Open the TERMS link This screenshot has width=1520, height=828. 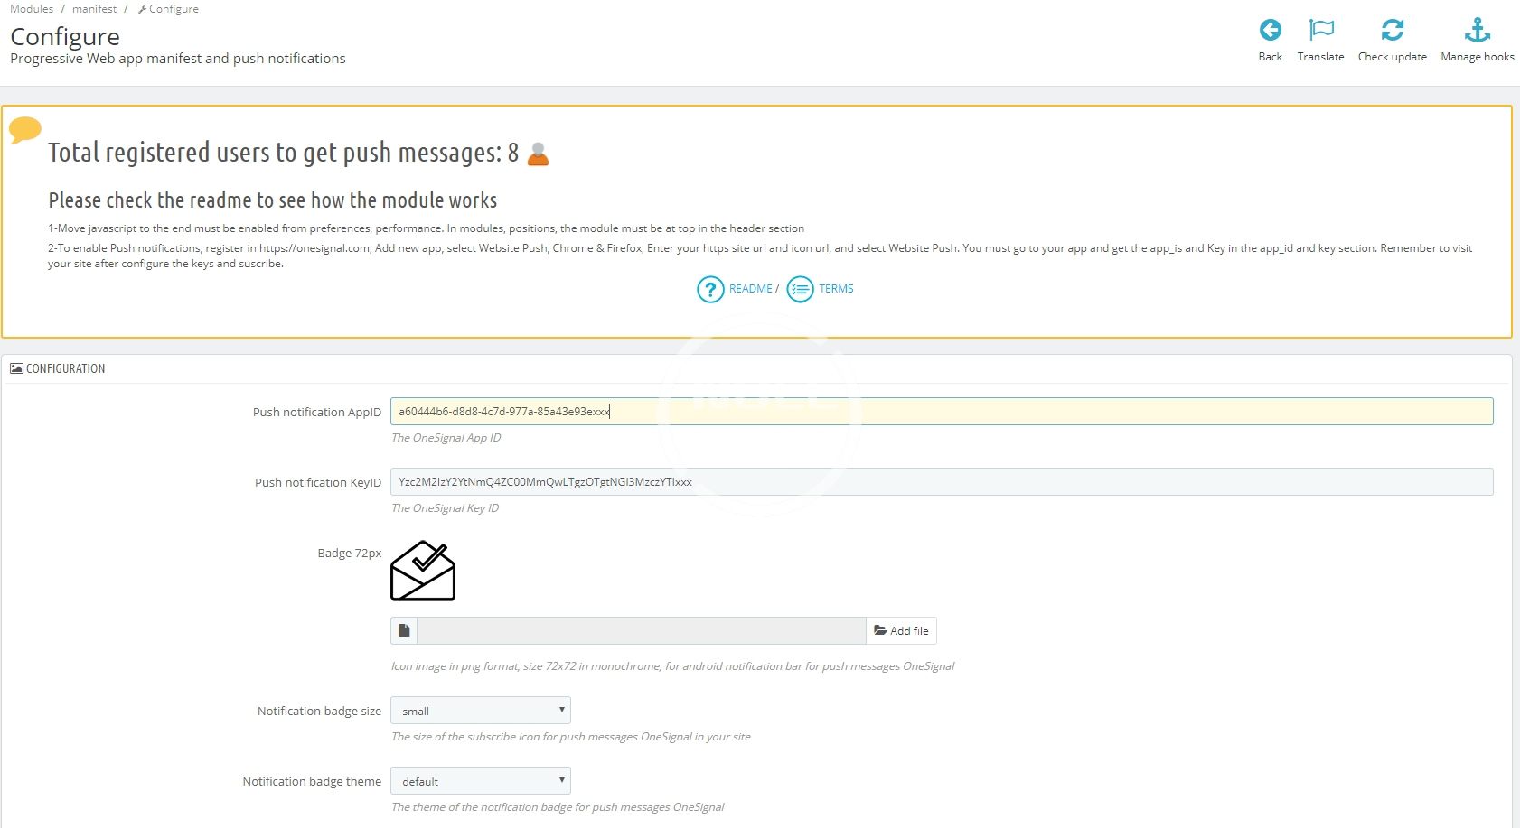coord(836,289)
